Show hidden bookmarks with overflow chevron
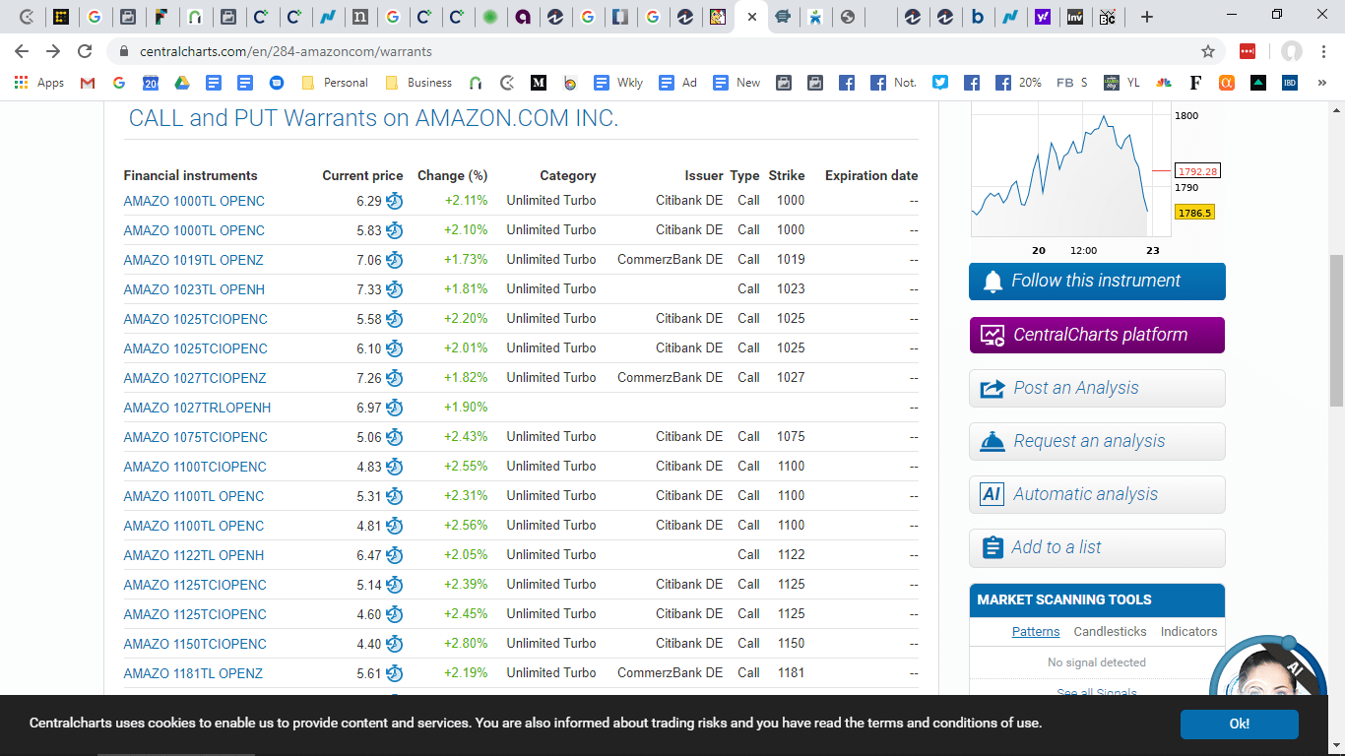 pos(1322,83)
